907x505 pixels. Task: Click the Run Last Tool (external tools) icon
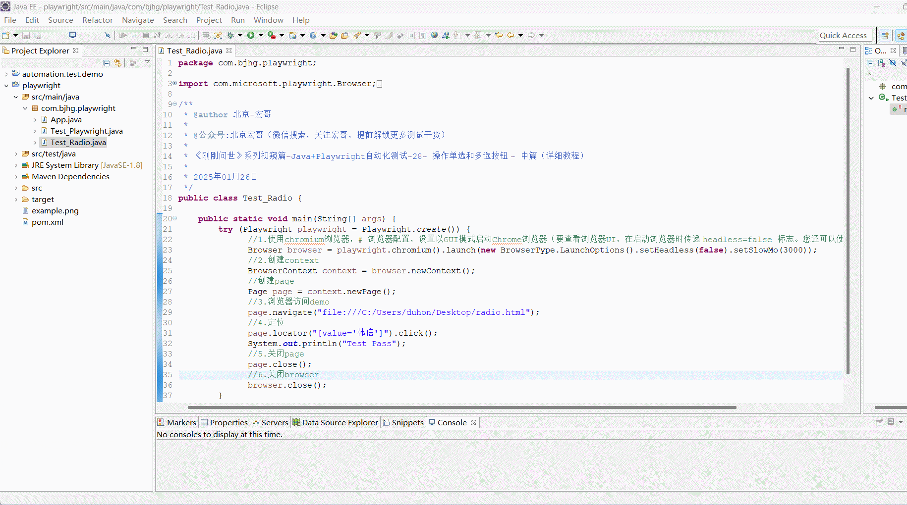click(272, 35)
